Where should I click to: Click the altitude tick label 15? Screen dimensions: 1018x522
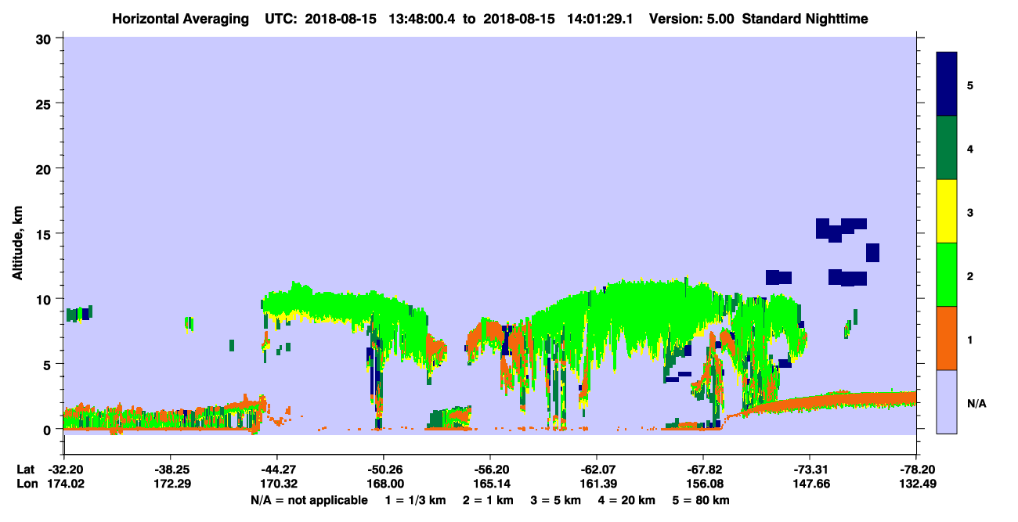pyautogui.click(x=45, y=234)
